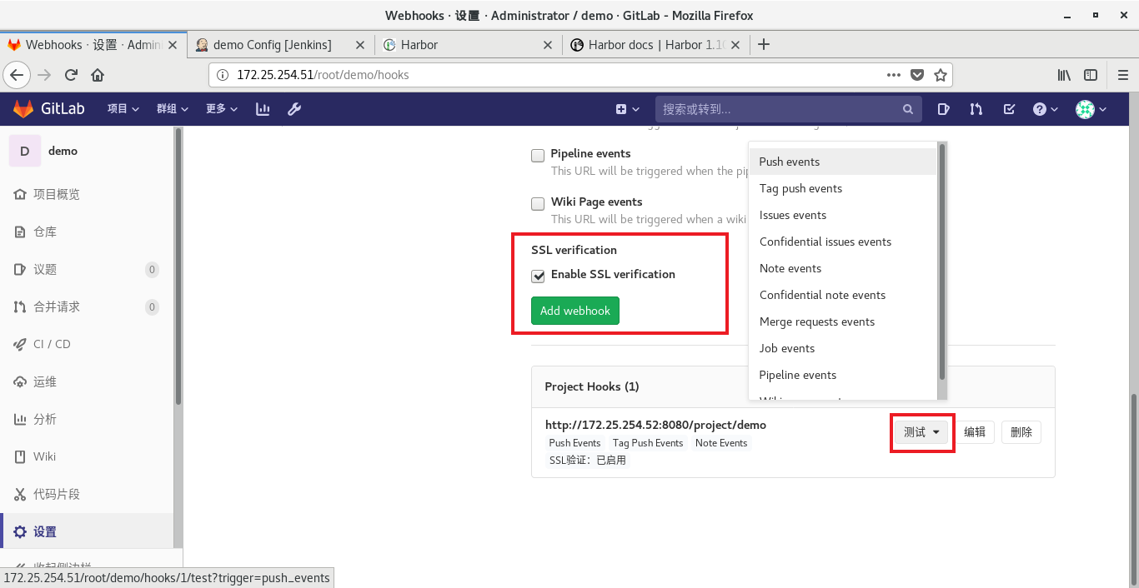1139x588 pixels.
Task: Select Job events in test dropdown
Action: coord(843,348)
